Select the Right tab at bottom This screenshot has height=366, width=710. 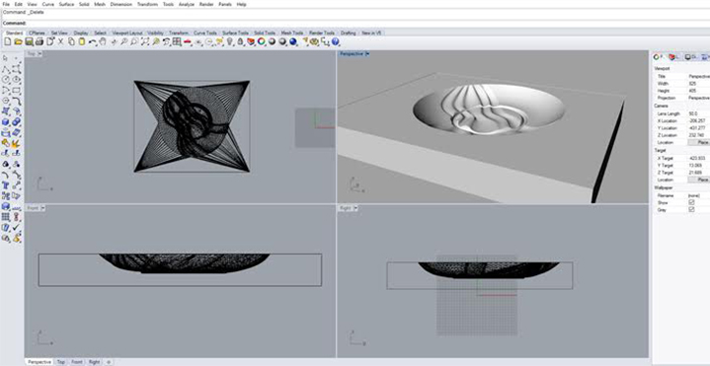tap(94, 362)
